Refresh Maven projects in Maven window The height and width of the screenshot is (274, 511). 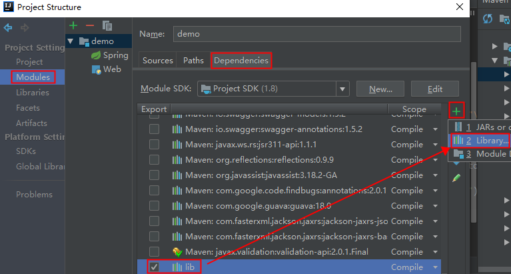(488, 19)
